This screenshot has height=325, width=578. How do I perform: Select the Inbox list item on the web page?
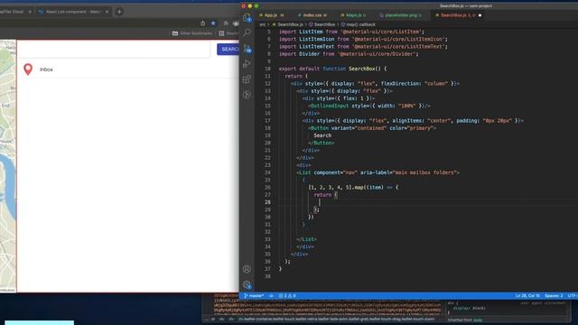pos(128,70)
